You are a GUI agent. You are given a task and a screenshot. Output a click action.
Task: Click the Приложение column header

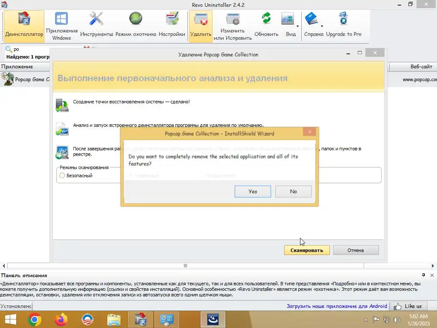(x=25, y=67)
